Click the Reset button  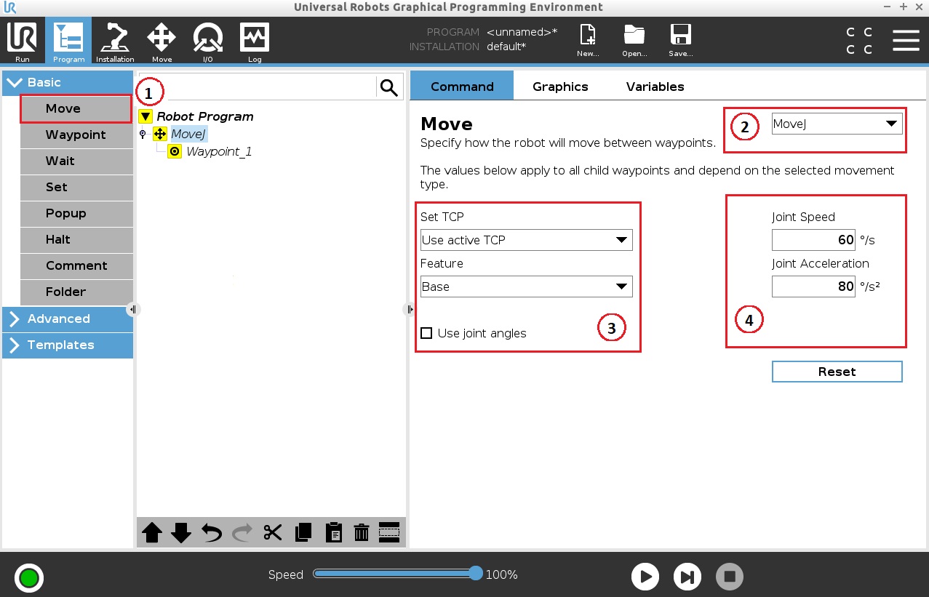[x=837, y=372]
